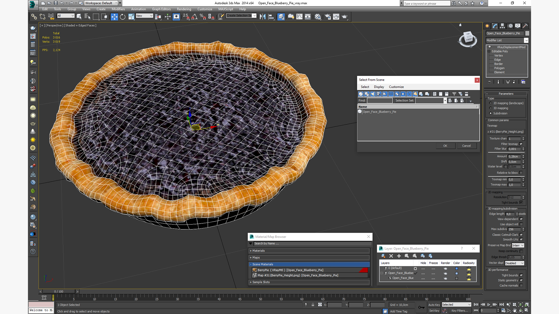
Task: Click the Bind to Space Warp icon
Action: pyautogui.click(x=51, y=17)
